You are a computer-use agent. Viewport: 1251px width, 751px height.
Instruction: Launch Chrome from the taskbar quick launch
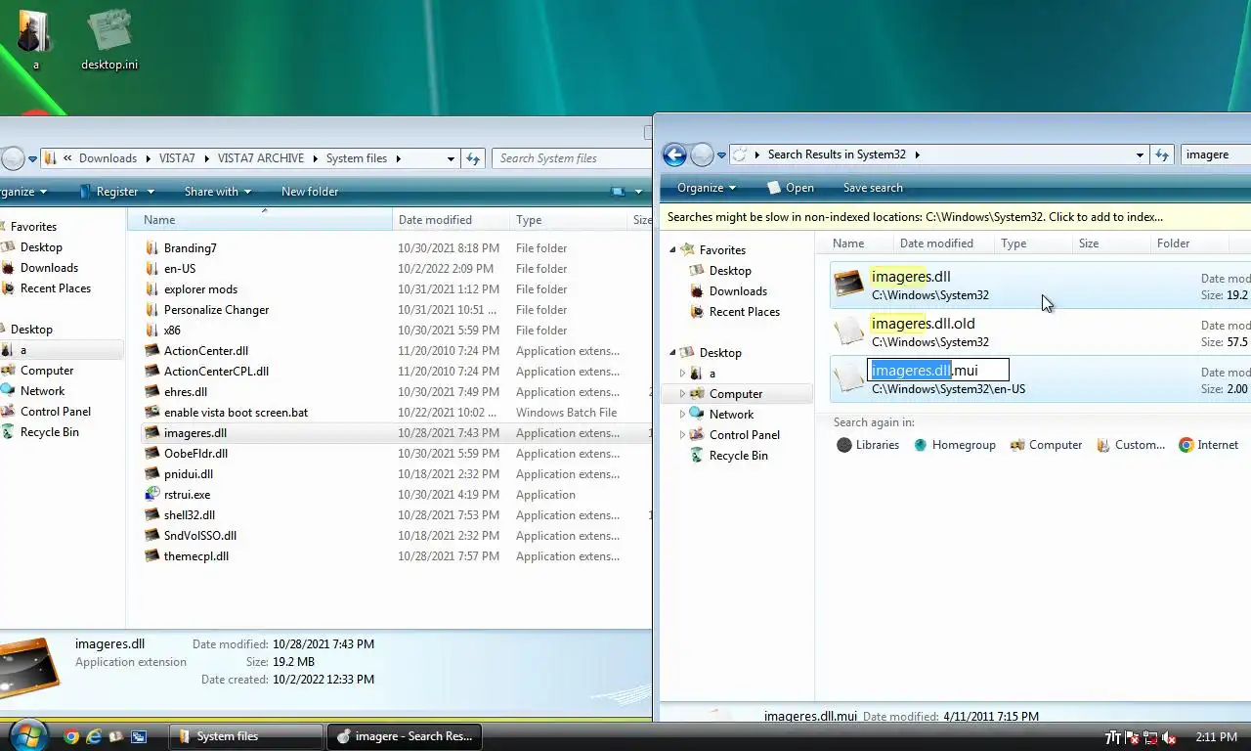pyautogui.click(x=71, y=736)
